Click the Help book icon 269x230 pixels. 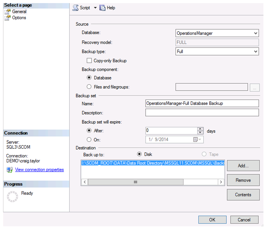click(102, 8)
